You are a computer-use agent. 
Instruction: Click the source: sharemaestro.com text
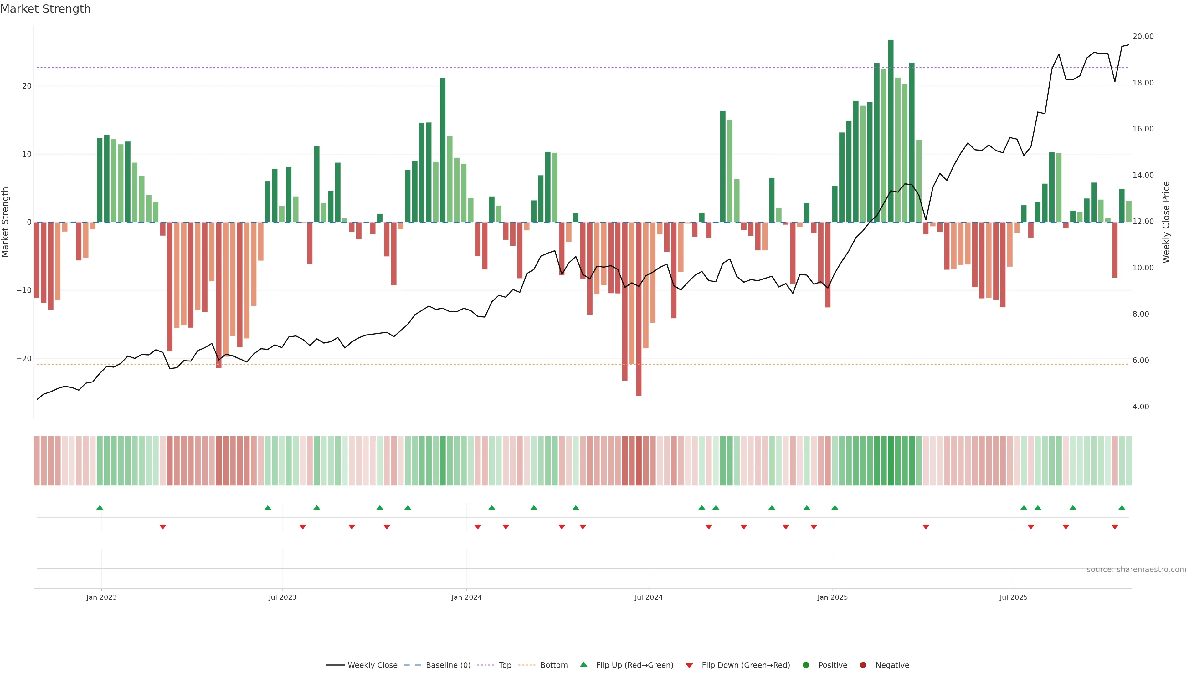(x=1136, y=570)
